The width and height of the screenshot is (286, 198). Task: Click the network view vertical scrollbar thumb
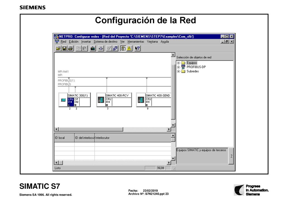(x=173, y=92)
